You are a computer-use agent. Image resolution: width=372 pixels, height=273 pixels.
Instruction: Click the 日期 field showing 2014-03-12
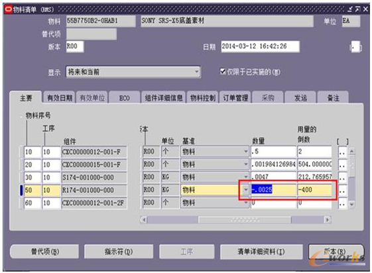point(260,46)
